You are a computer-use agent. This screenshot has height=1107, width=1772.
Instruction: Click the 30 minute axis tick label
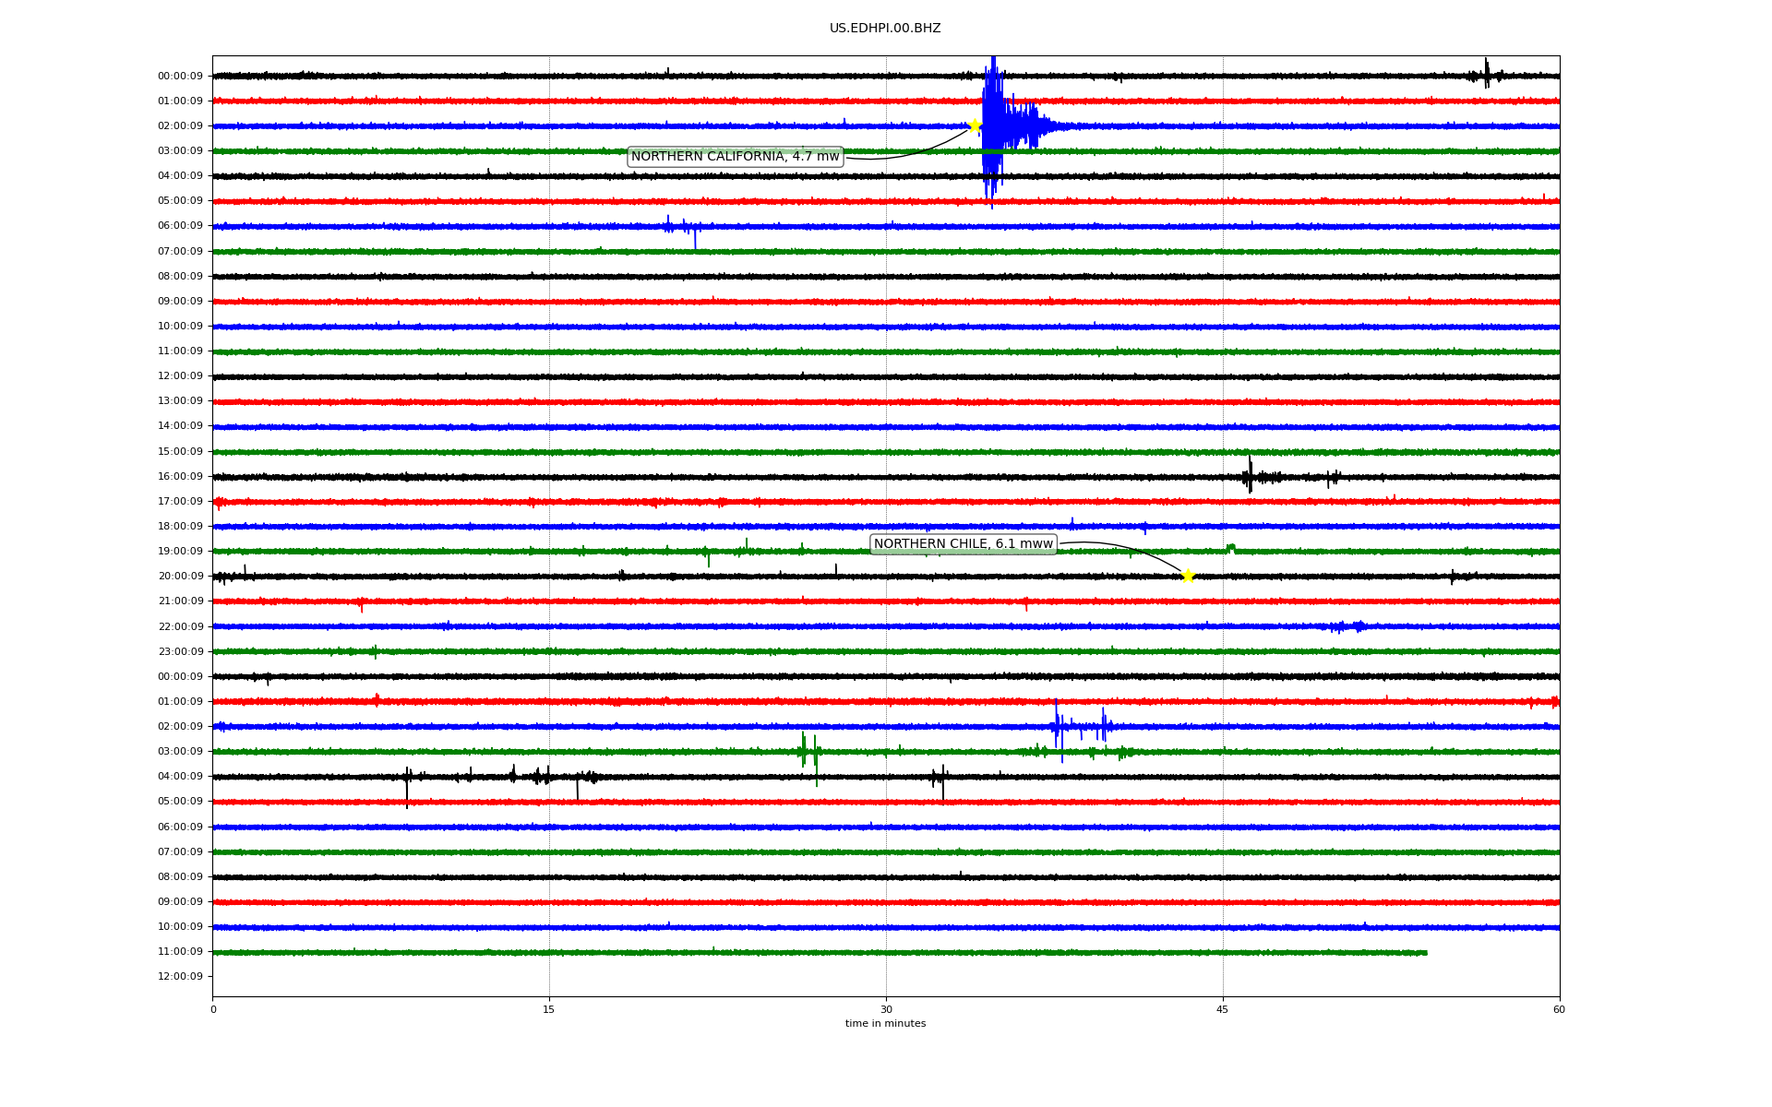point(886,1009)
